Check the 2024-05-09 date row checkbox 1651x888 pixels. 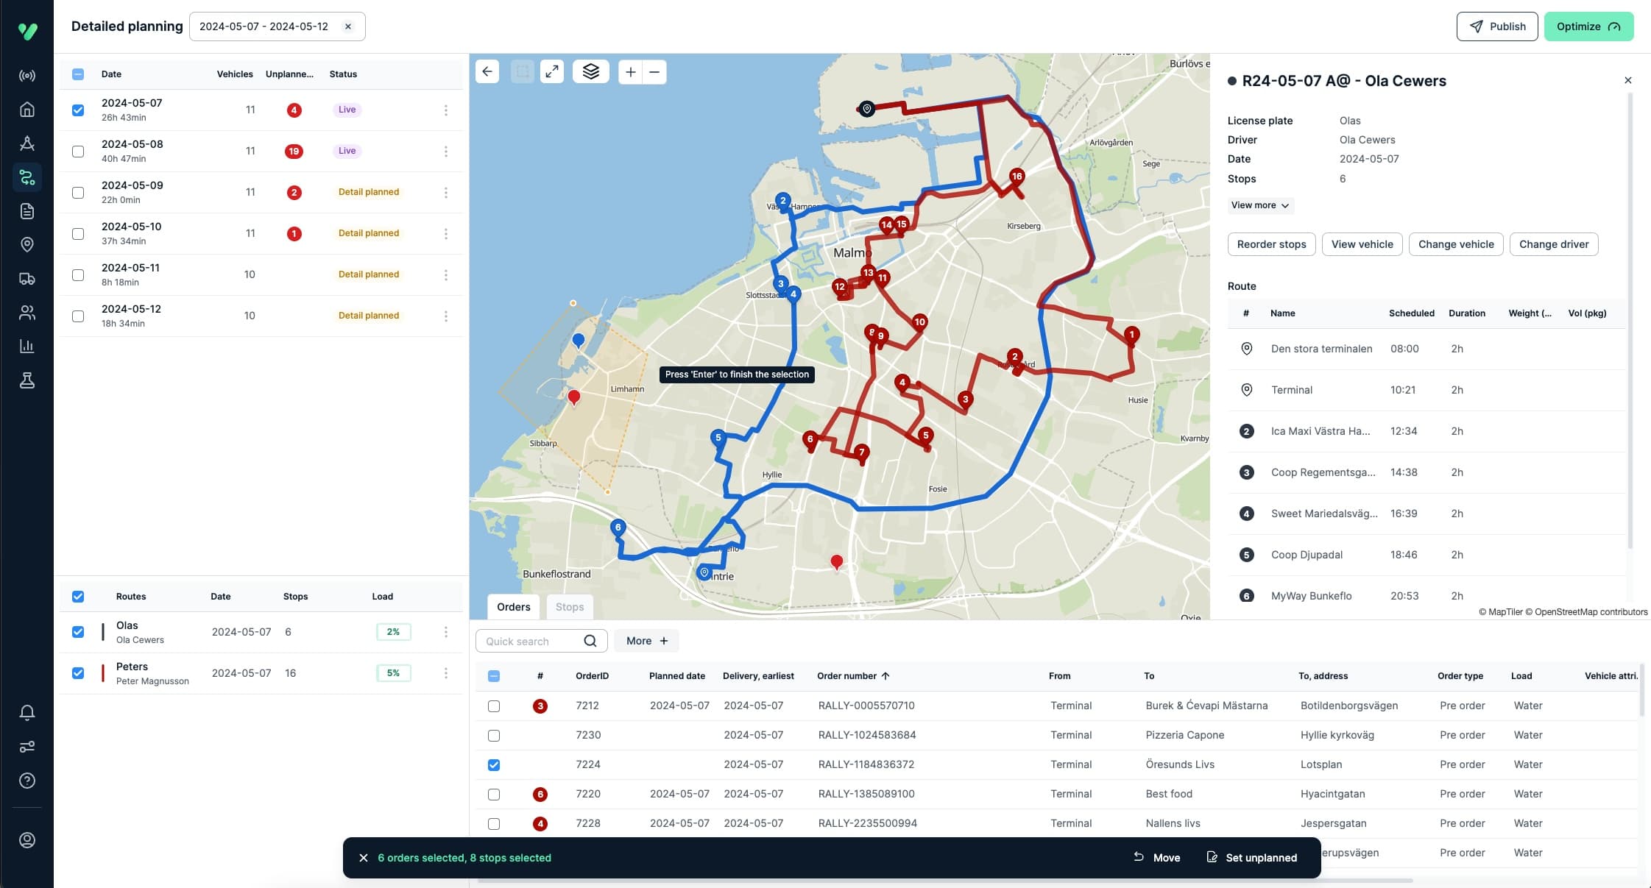78,192
